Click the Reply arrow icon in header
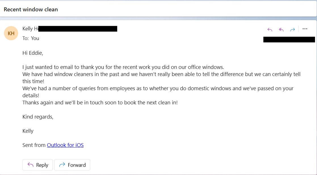317x175 pixels. point(270,29)
